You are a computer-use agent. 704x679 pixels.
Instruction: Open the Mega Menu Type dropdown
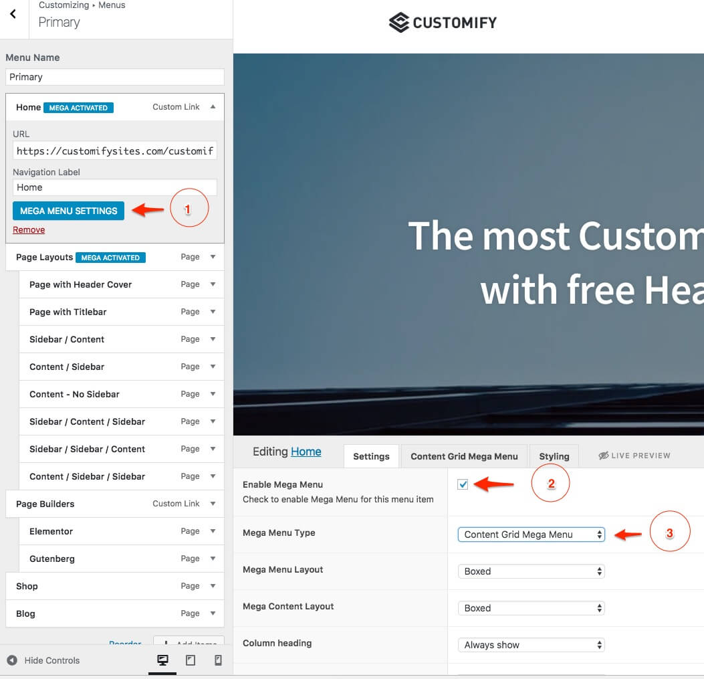531,535
